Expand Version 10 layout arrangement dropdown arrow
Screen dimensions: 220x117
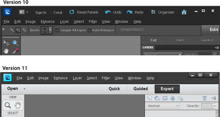coord(27,12)
